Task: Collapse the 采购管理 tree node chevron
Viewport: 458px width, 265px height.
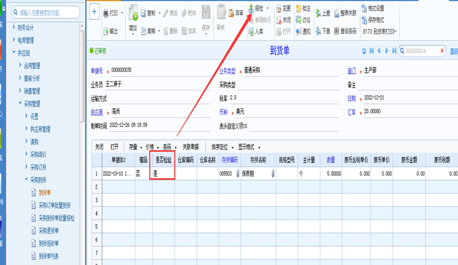Action: [20, 103]
